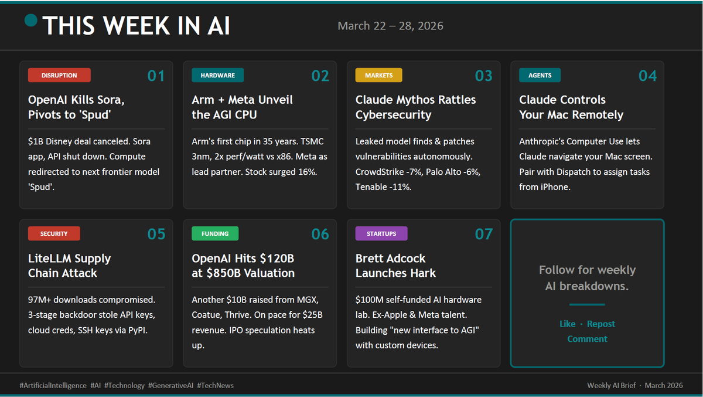
Task: Click the #AI hashtag
Action: click(96, 385)
